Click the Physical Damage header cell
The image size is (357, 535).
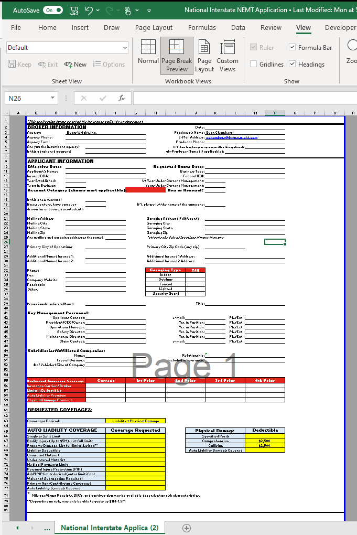pos(215,431)
